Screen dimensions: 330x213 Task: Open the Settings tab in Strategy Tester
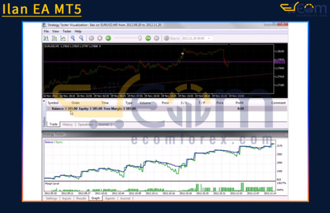click(x=52, y=198)
